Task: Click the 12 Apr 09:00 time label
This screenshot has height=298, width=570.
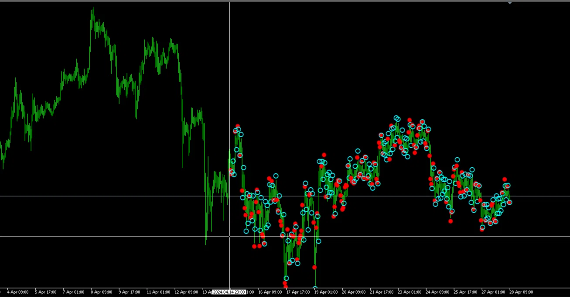Action: (x=187, y=292)
